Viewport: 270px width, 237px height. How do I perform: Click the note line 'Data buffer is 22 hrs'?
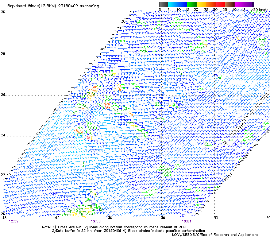point(128,231)
